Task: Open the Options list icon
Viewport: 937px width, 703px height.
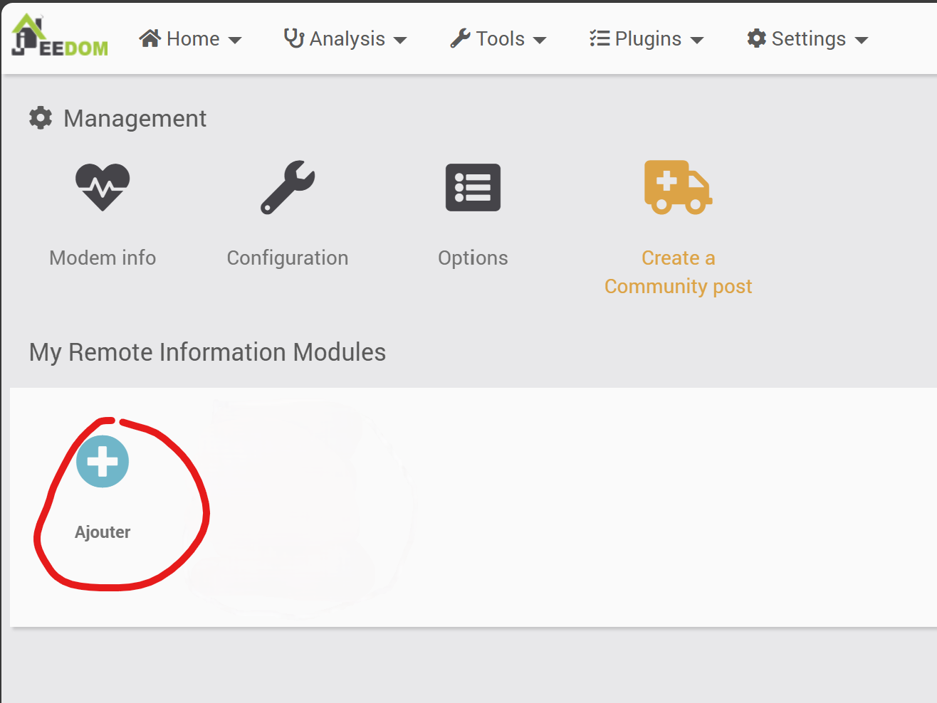Action: 473,188
